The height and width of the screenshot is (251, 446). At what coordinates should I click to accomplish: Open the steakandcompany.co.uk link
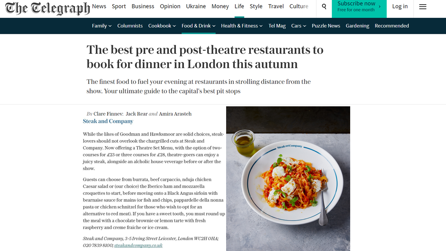(x=138, y=245)
